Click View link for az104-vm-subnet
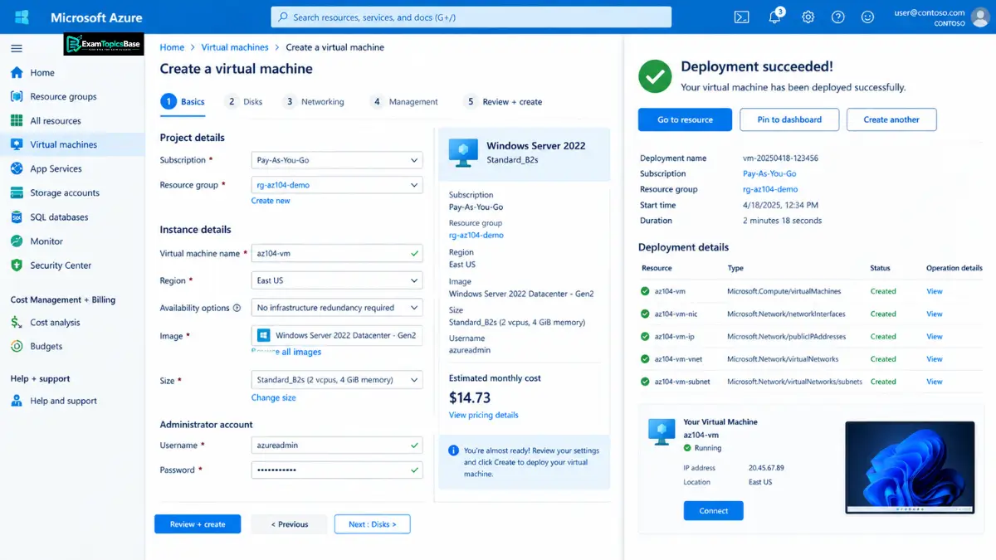 click(935, 382)
